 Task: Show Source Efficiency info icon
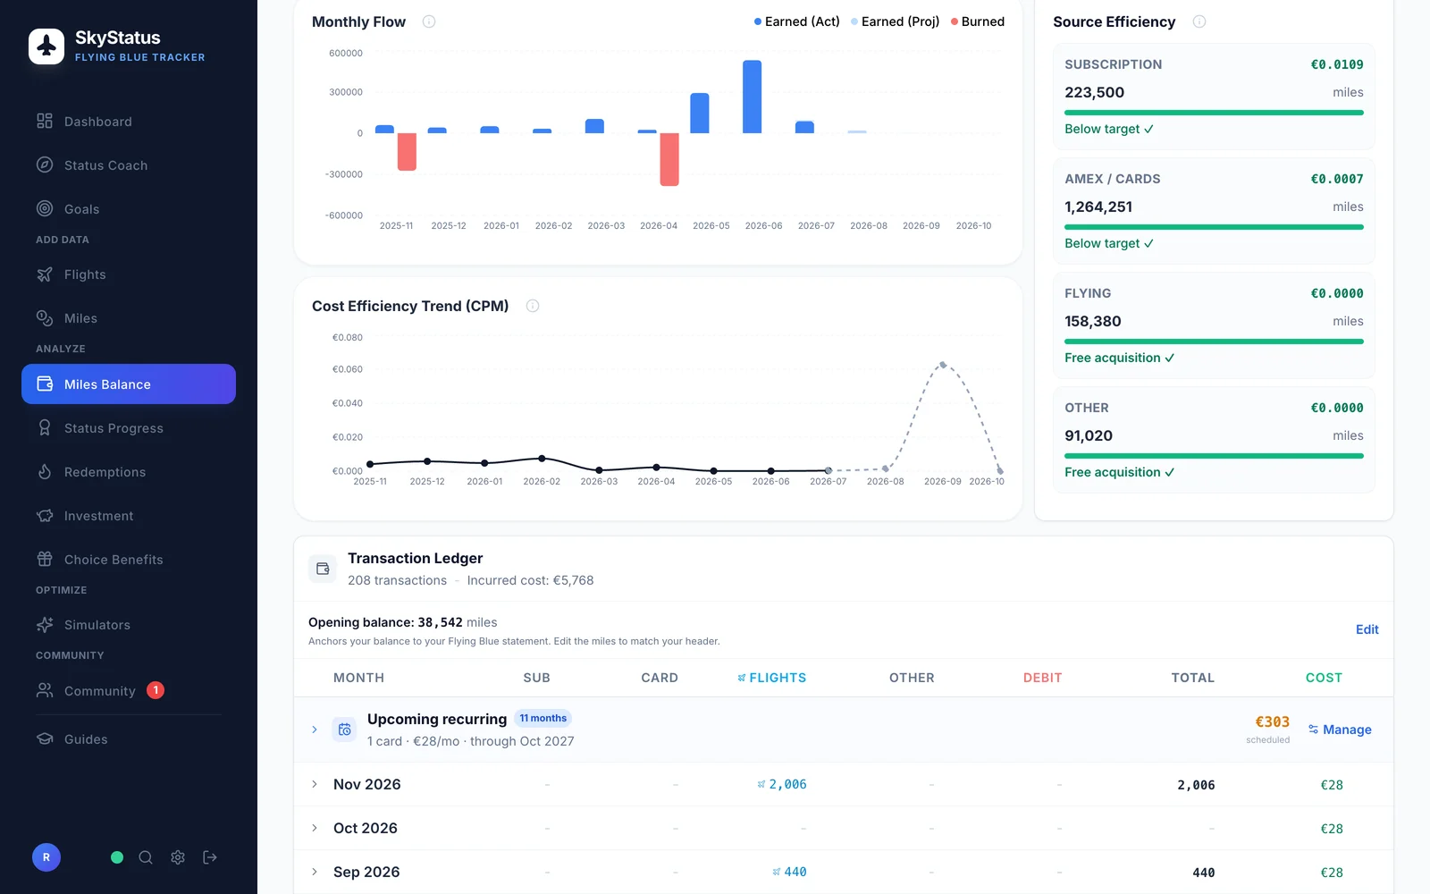[1199, 21]
